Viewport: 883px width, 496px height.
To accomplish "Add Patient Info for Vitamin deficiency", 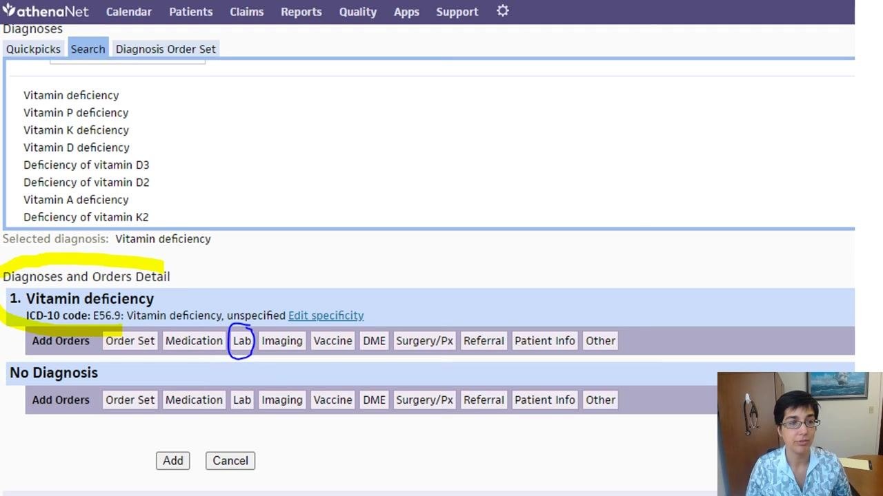I will coord(544,340).
